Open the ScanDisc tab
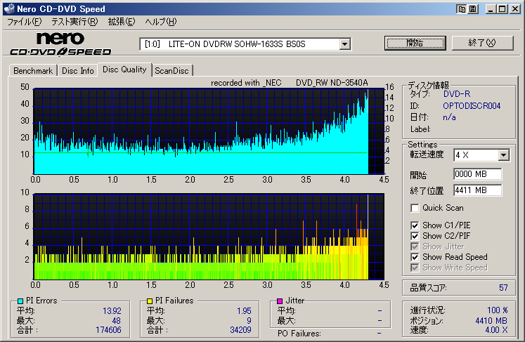Screen dimensions: 525x342 [x=171, y=71]
